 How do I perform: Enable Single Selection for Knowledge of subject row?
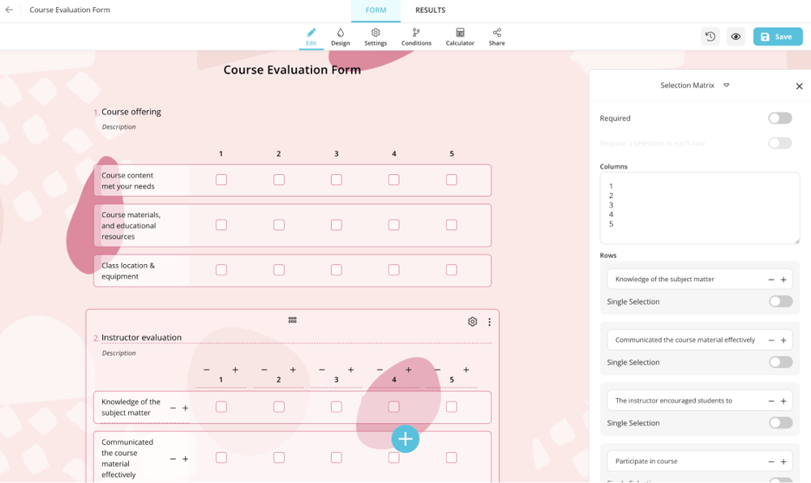click(780, 301)
